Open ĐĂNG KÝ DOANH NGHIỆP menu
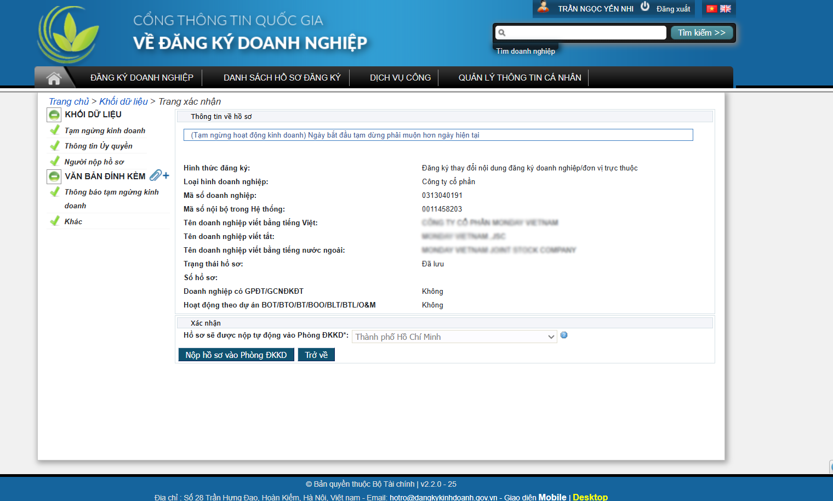Image resolution: width=833 pixels, height=501 pixels. [x=141, y=78]
